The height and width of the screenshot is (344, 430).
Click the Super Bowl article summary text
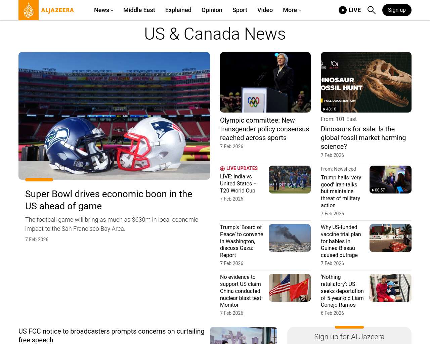pyautogui.click(x=112, y=224)
